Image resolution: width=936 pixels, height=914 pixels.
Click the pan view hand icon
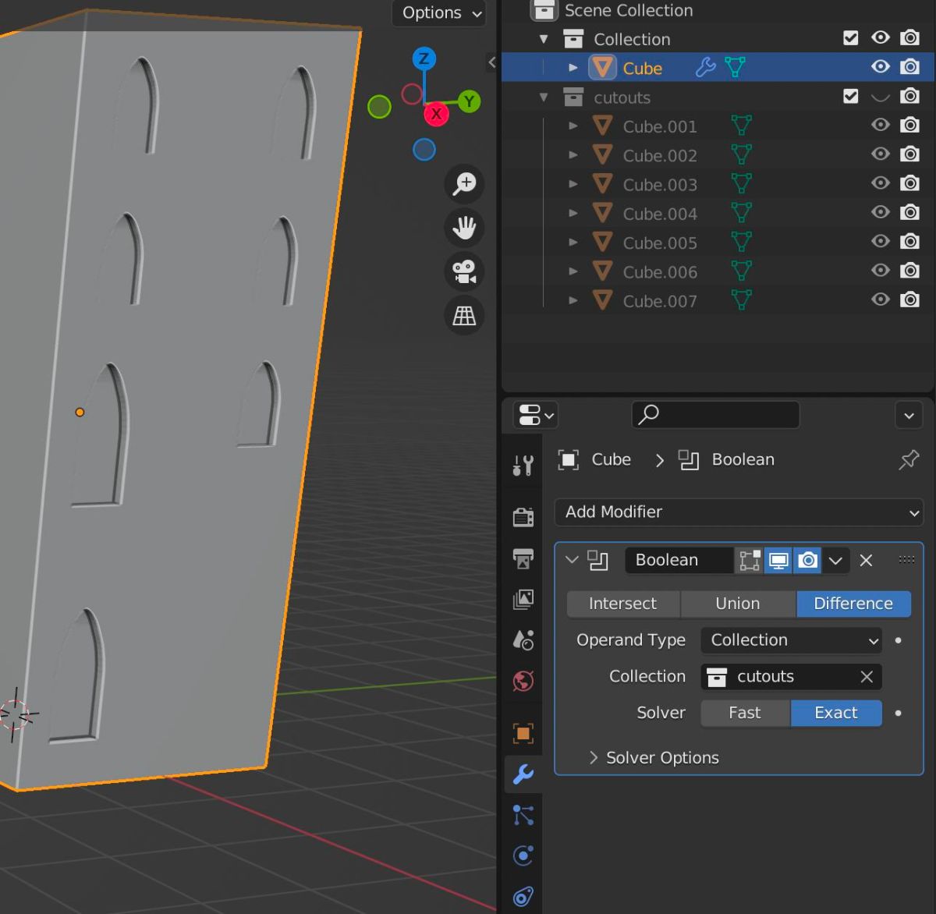[464, 228]
